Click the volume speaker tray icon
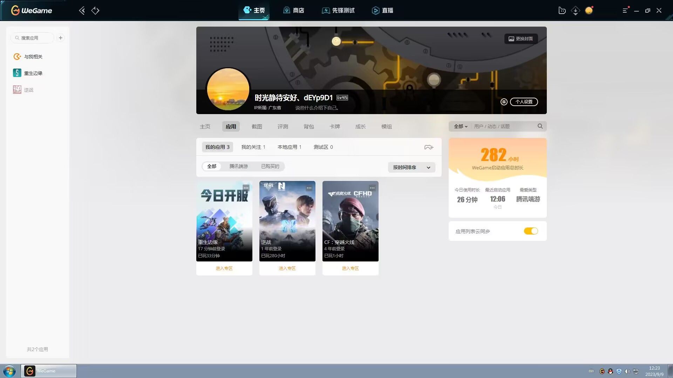Image resolution: width=673 pixels, height=378 pixels. coord(627,371)
